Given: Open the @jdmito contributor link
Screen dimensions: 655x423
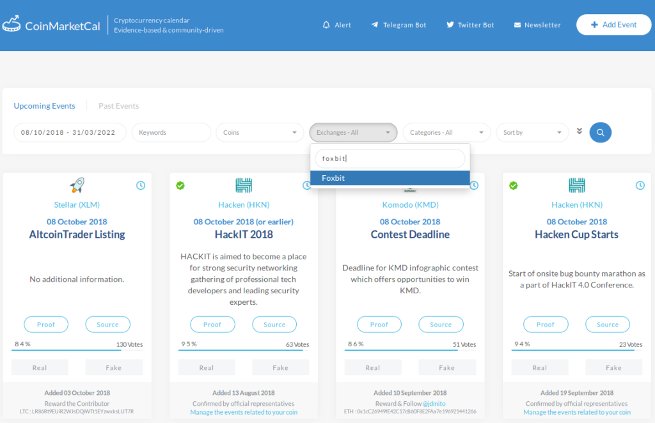Looking at the screenshot, I should click(434, 404).
